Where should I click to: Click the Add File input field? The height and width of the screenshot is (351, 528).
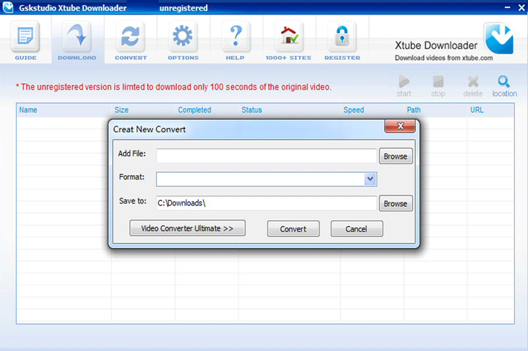267,156
